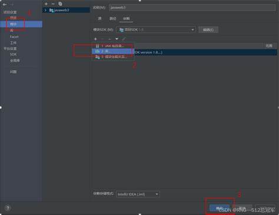Switch to the Sources tab
Screen dimensions: 279x215
[99, 18]
